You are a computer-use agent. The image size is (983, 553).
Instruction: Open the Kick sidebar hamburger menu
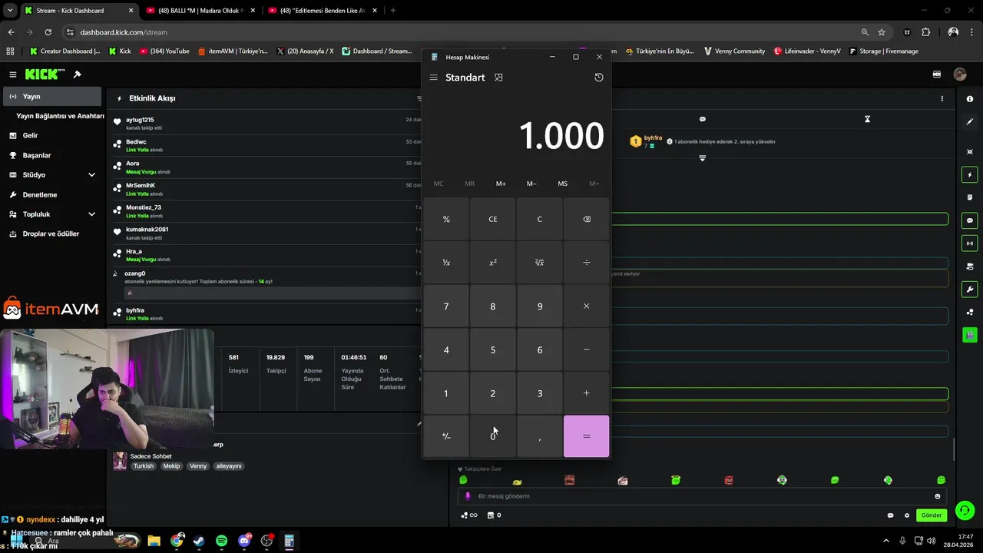pyautogui.click(x=12, y=75)
